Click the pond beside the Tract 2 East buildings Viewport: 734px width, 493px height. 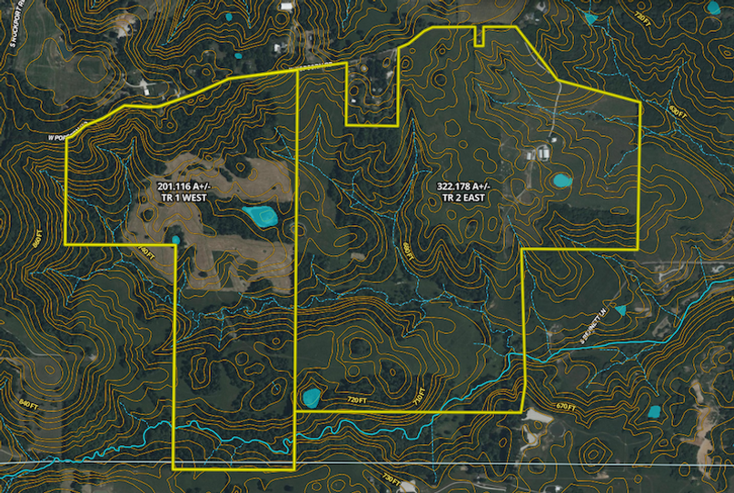click(562, 180)
